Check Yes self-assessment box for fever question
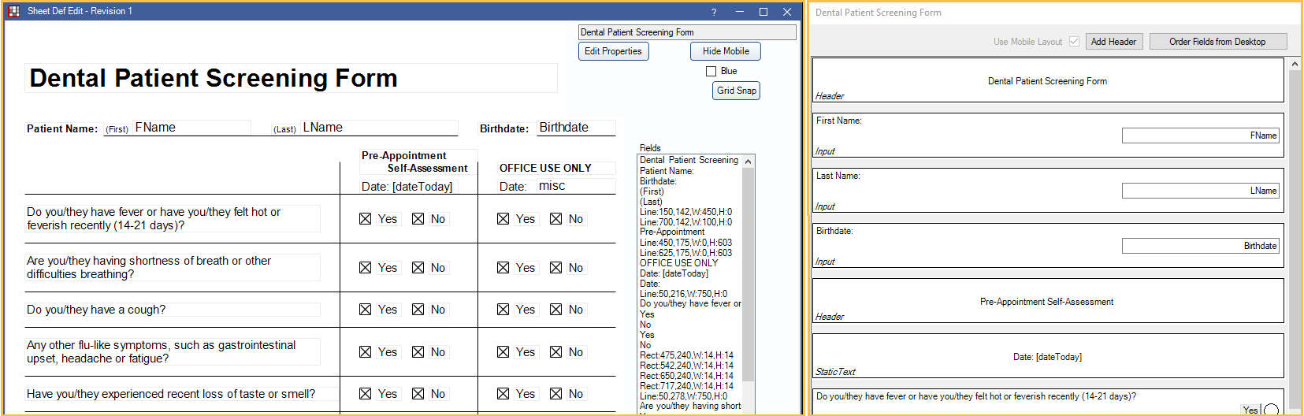 [x=365, y=219]
